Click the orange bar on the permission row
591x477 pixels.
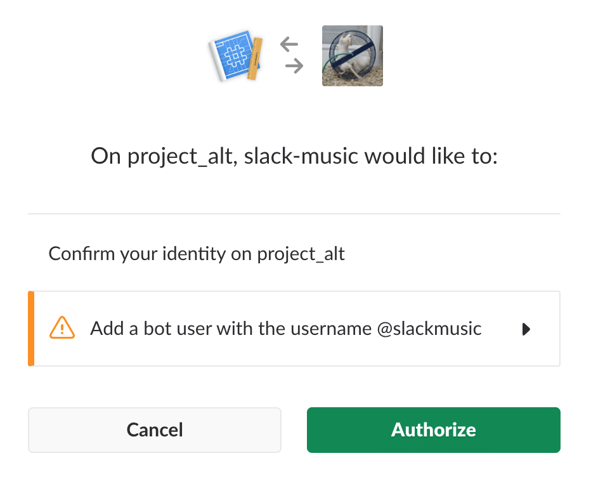click(x=31, y=329)
